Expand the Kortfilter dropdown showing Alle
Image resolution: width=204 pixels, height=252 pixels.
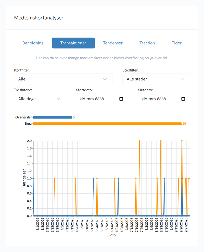coord(63,79)
